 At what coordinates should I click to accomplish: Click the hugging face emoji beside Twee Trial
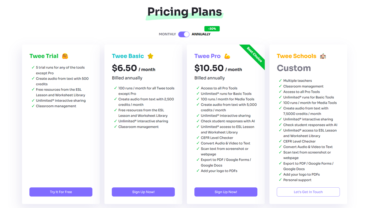65,56
